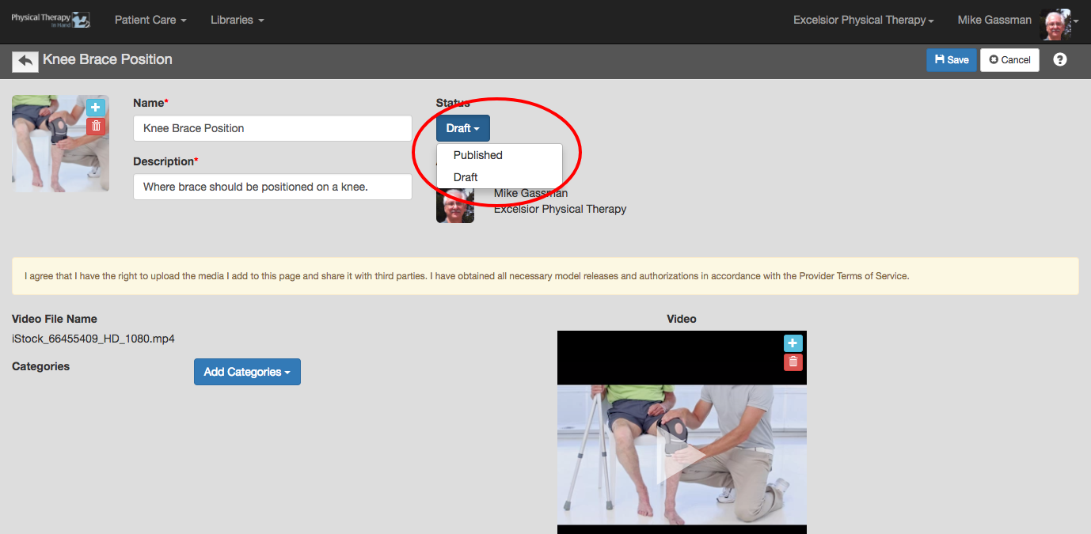Screen dimensions: 1091x534
Task: Add a thumbnail image with plus icon
Action: (x=96, y=108)
